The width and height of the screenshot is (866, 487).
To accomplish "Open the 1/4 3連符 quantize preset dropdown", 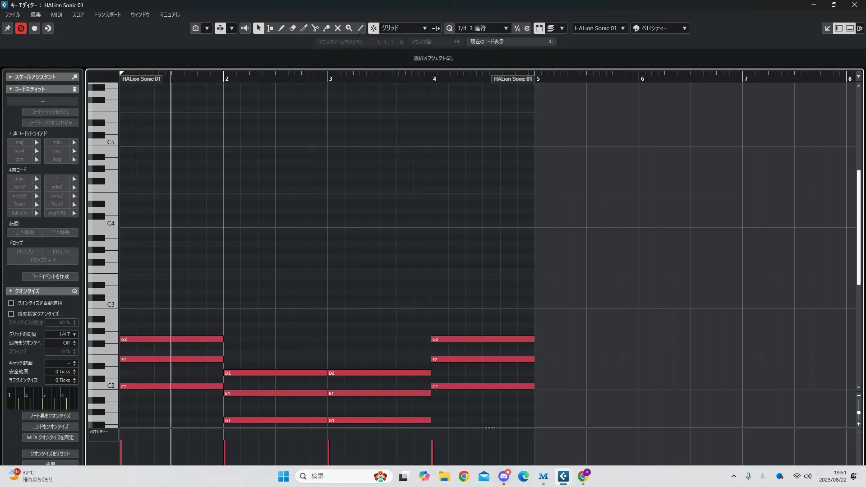I will (483, 28).
